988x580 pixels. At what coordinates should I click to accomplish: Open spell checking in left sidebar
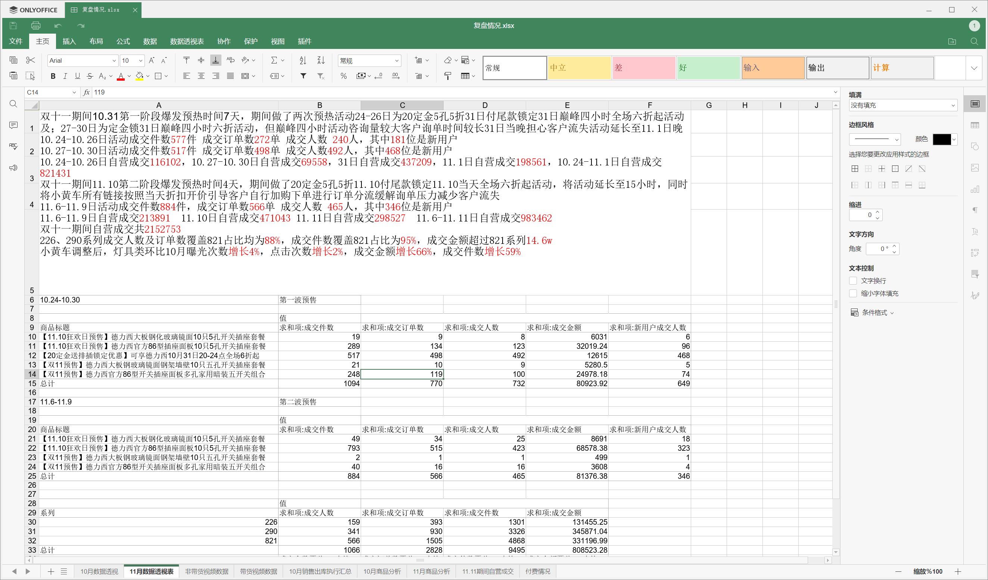13,146
